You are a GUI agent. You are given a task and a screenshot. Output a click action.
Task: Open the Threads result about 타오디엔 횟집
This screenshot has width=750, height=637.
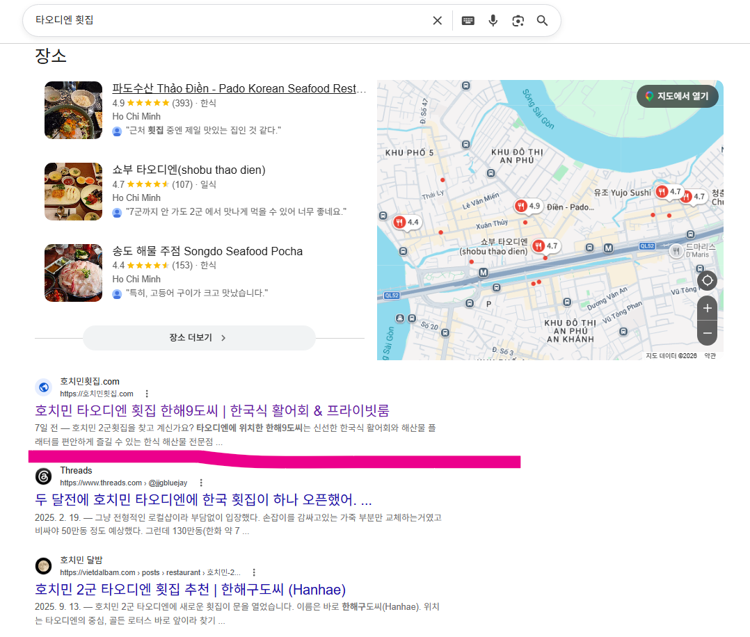click(x=203, y=500)
